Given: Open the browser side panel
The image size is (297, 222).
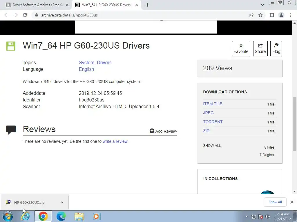Looking at the screenshot, I should point(272,15).
